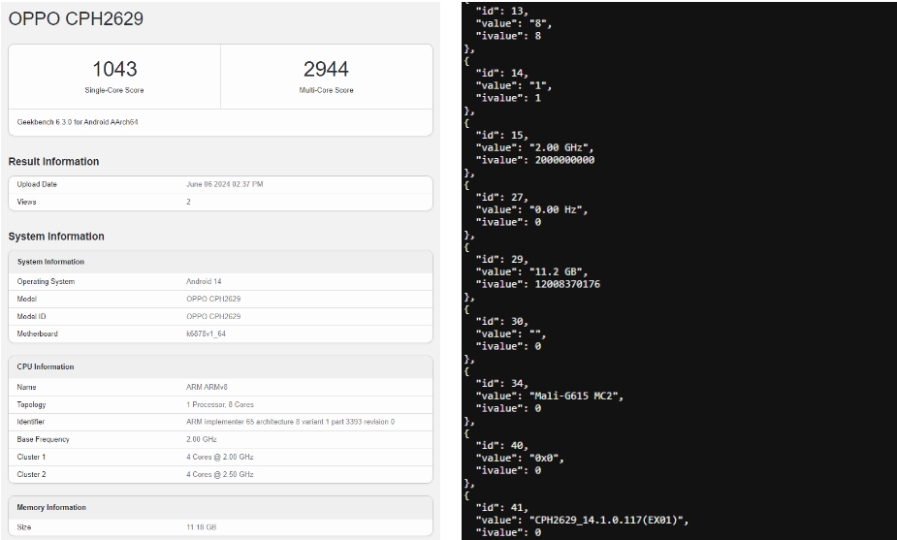This screenshot has width=897, height=540.
Task: Select the single-core score 1043
Action: point(114,69)
